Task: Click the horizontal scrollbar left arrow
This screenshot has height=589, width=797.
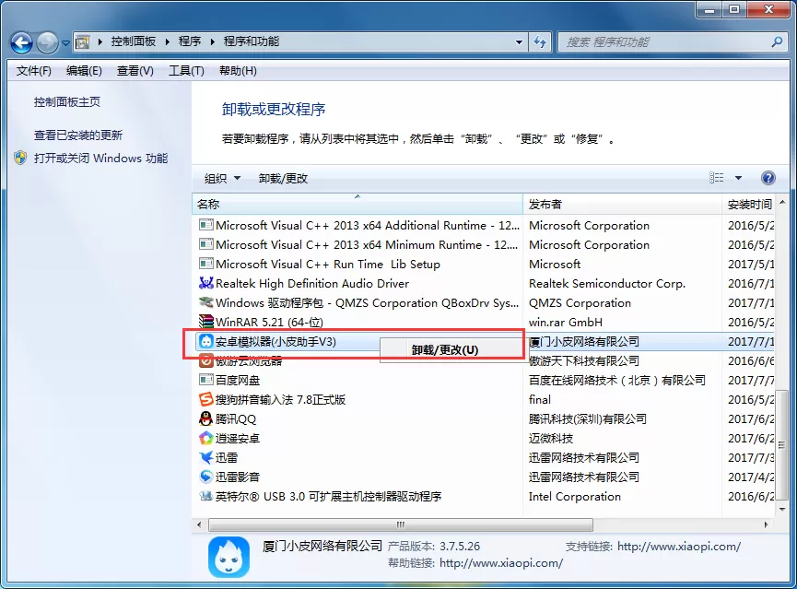Action: (199, 524)
